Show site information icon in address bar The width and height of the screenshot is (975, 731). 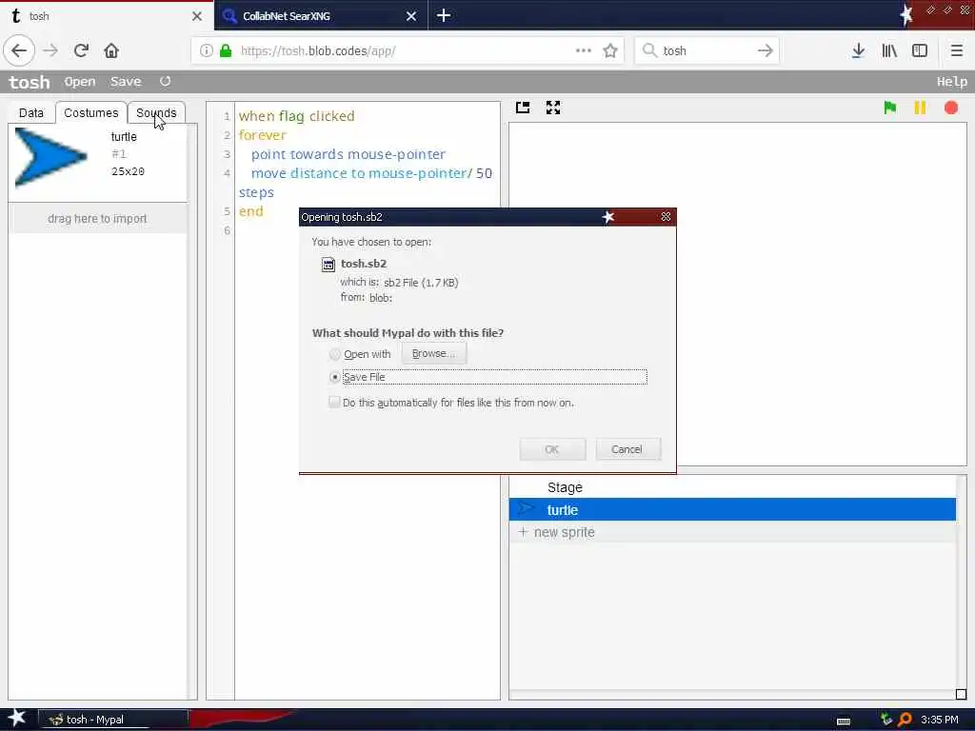click(207, 50)
